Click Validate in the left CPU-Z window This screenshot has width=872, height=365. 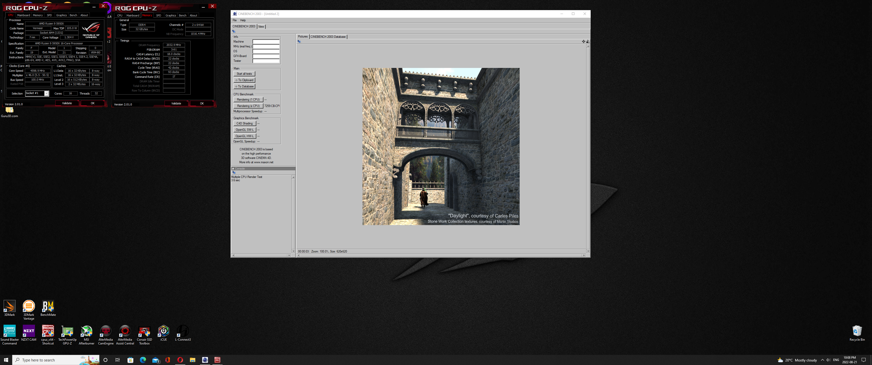pos(67,103)
